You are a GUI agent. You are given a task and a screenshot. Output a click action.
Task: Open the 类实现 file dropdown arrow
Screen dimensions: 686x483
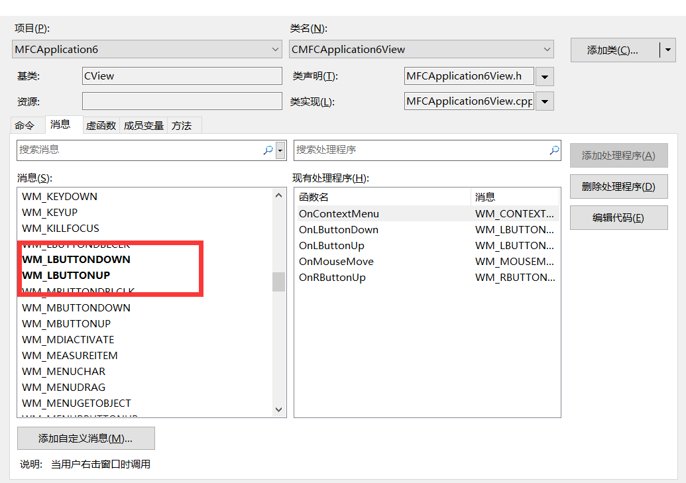[544, 101]
